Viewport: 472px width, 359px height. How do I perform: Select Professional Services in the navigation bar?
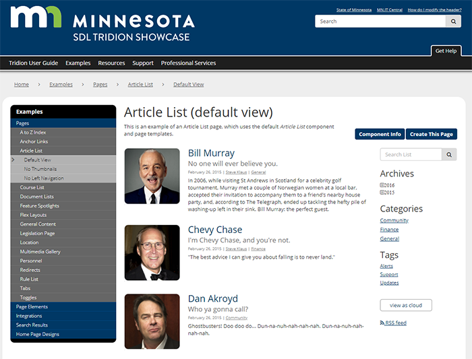click(188, 63)
